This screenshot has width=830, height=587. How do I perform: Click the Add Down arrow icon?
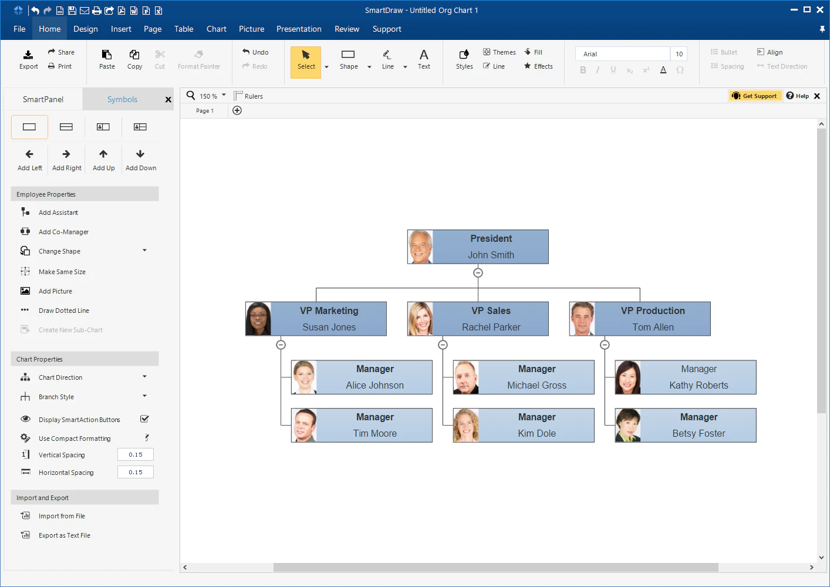[x=140, y=154]
